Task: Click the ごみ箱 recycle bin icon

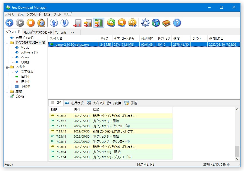Action: click(12, 96)
